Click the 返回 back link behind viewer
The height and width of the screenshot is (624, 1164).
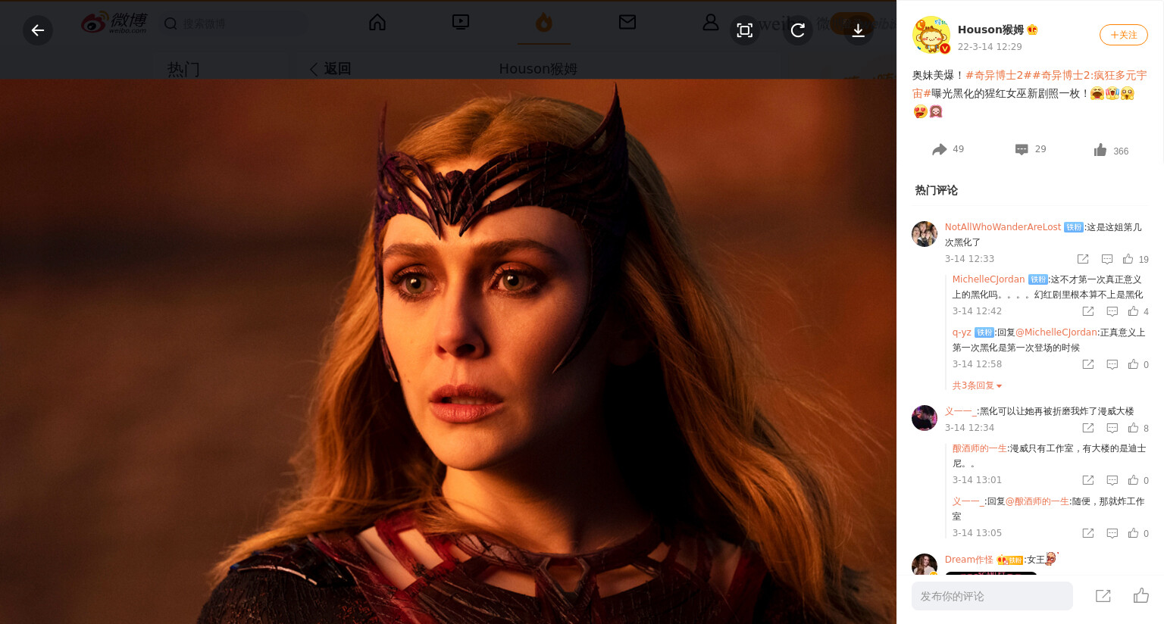click(330, 69)
